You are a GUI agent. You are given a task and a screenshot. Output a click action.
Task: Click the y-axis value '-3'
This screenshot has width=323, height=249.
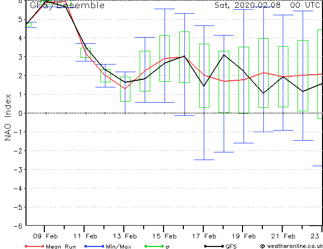point(18,170)
